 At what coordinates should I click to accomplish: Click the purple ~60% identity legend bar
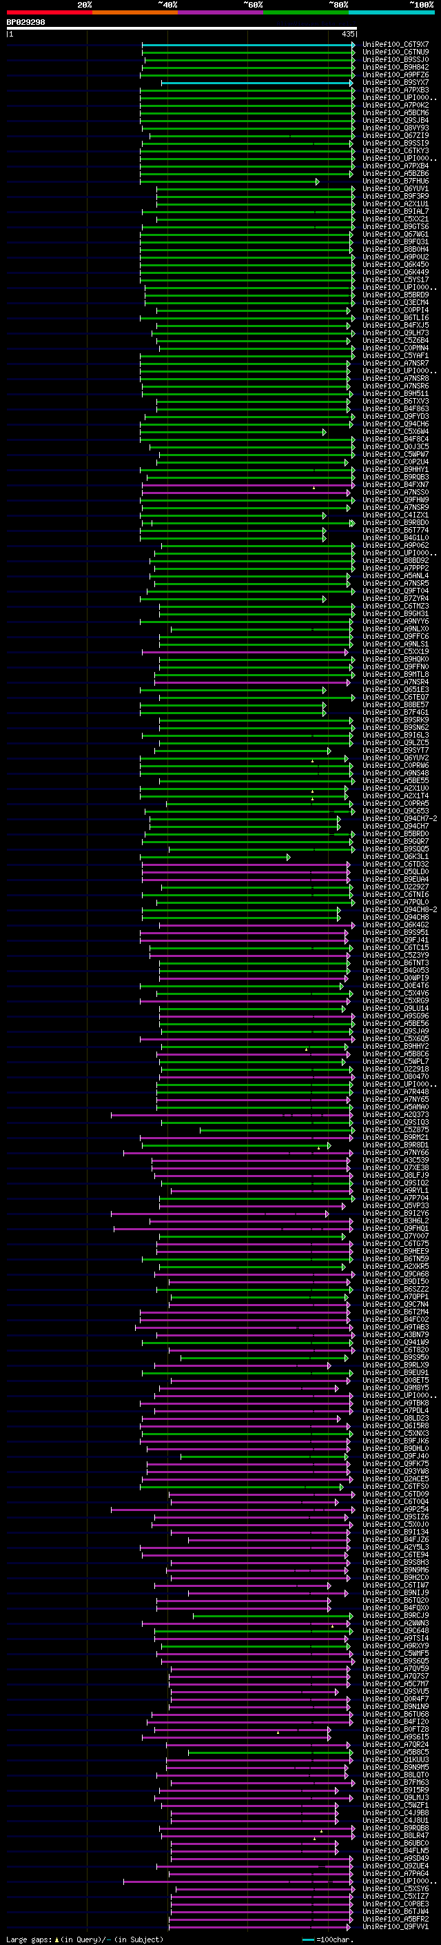220,13
